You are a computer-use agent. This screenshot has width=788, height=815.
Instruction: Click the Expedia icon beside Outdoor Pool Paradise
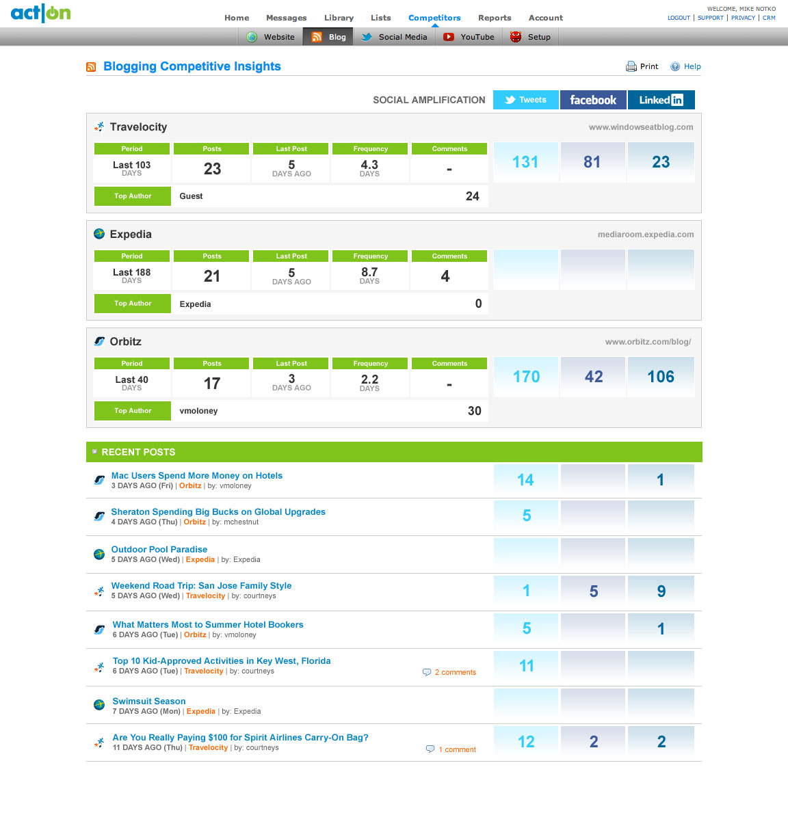coord(99,555)
